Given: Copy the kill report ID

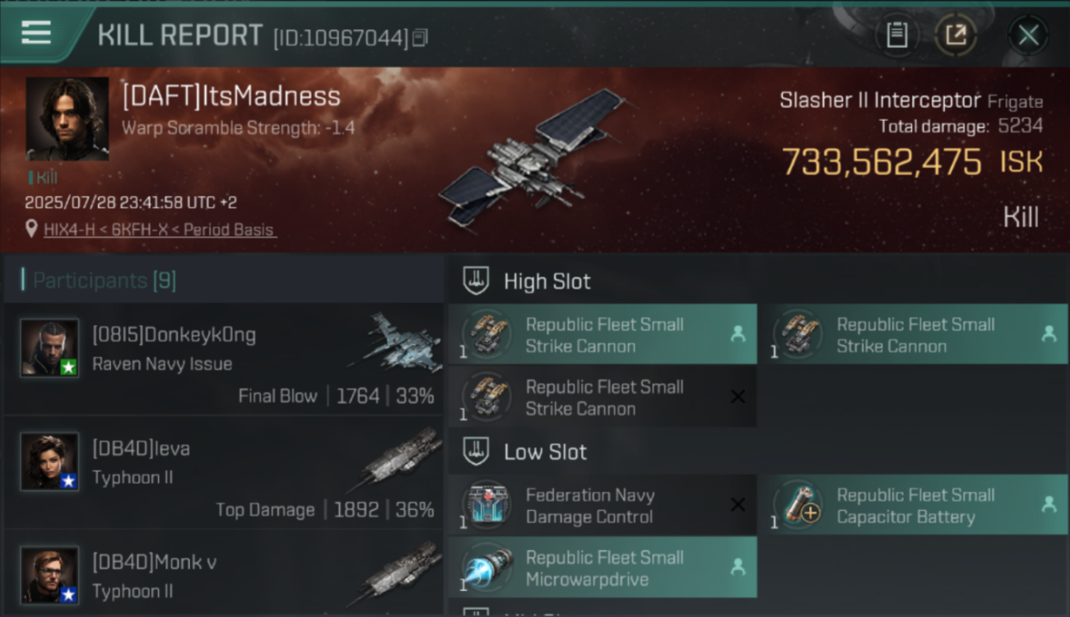Looking at the screenshot, I should coord(420,37).
